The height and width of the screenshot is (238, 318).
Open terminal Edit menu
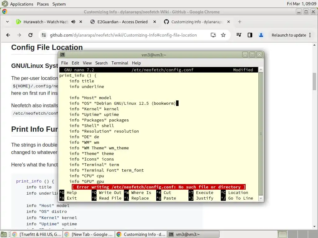click(75, 63)
